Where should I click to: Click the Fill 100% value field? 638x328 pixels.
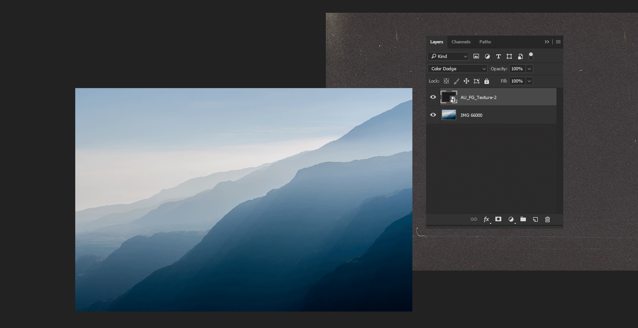point(517,81)
